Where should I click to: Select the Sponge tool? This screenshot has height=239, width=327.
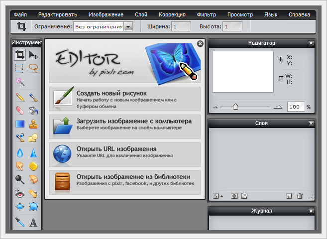click(x=33, y=166)
